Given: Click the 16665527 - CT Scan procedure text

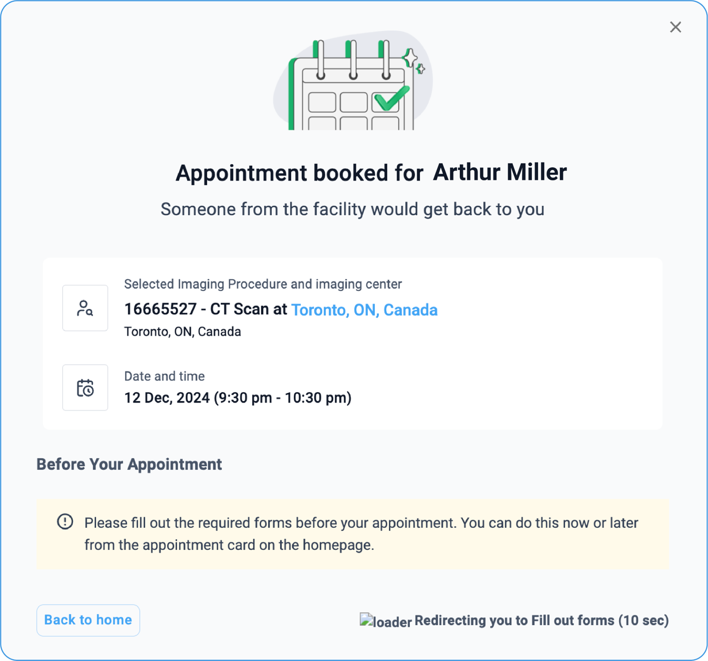Looking at the screenshot, I should pyautogui.click(x=205, y=309).
